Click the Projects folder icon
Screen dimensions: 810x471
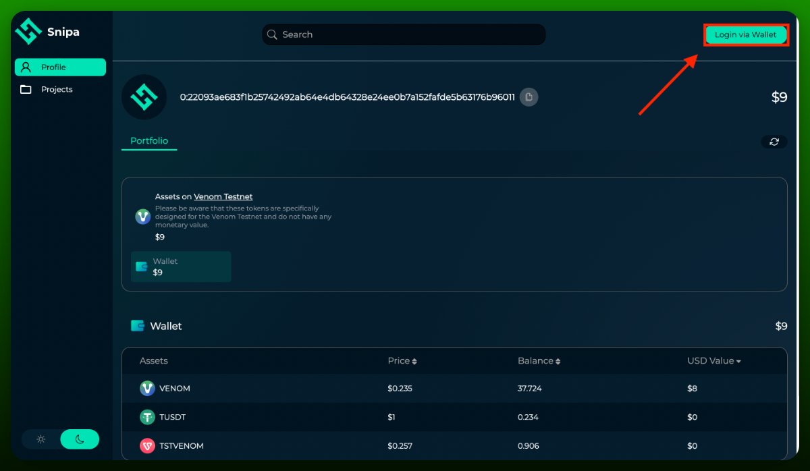(x=26, y=89)
